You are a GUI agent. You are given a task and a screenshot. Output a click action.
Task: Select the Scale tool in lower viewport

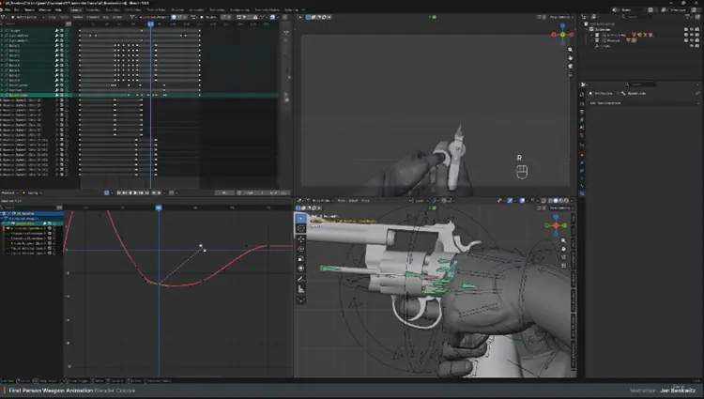300,258
